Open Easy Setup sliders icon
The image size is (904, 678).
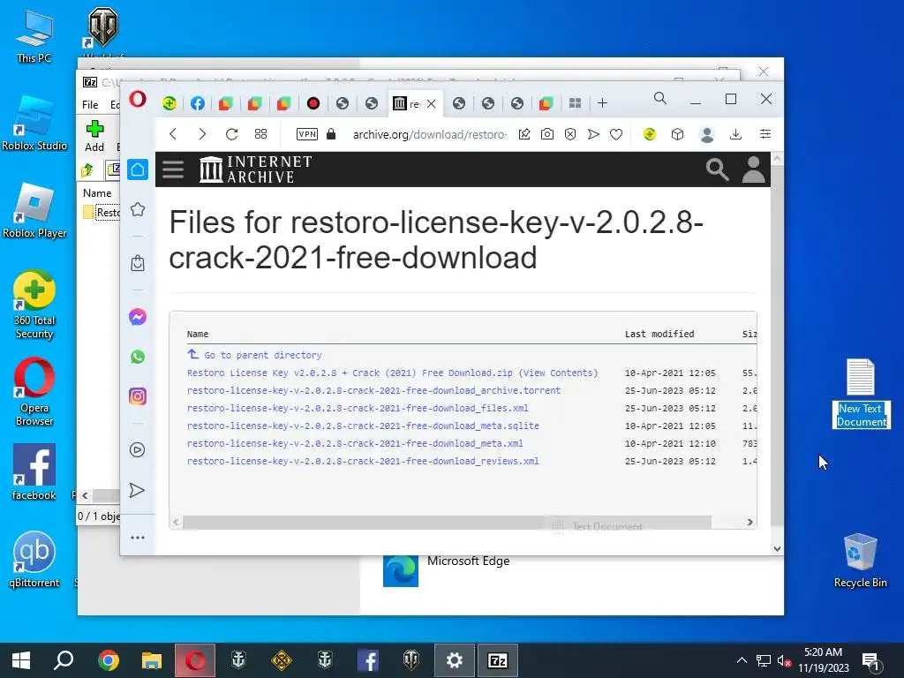765,134
